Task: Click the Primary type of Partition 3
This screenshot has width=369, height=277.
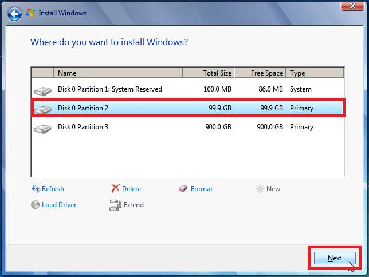Action: tap(302, 127)
